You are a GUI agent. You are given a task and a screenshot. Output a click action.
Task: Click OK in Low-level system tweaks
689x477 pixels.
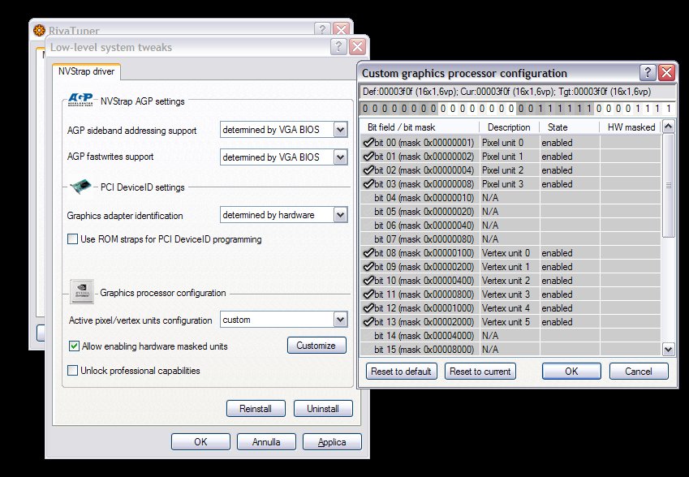click(200, 442)
